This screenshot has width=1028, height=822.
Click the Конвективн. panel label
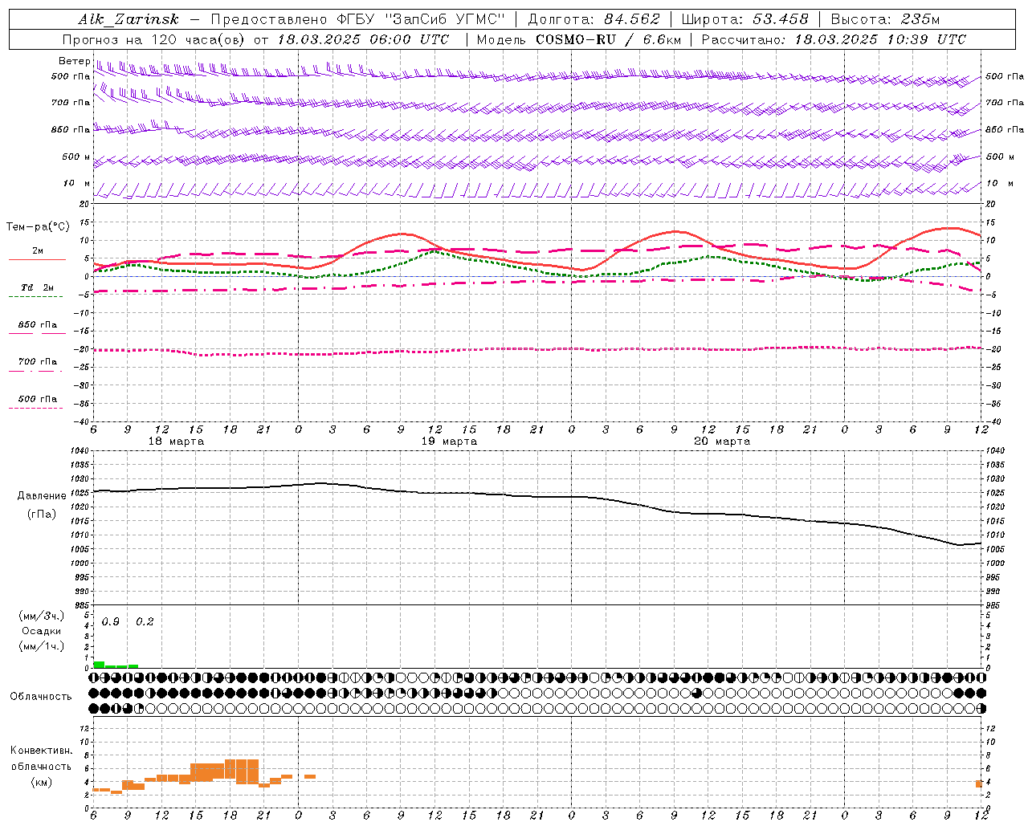coord(41,751)
